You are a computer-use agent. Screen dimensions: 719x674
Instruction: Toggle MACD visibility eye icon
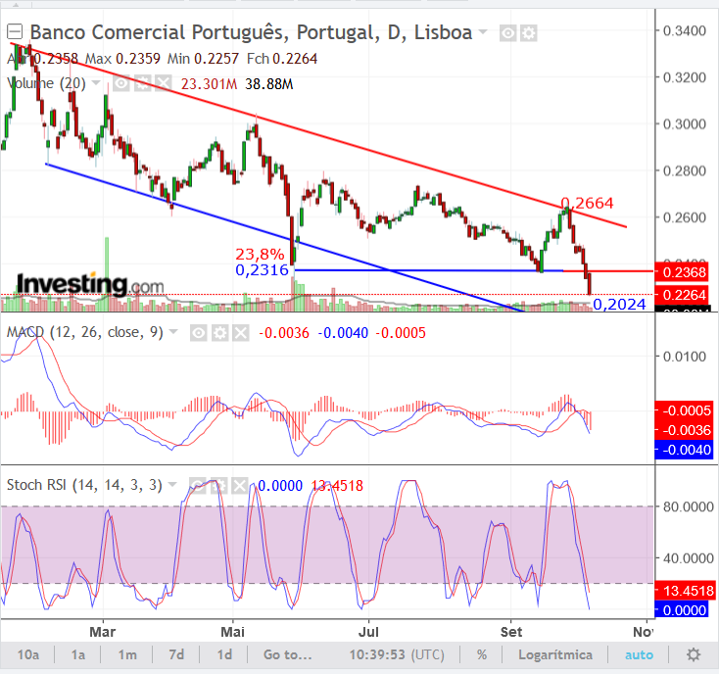tap(199, 333)
